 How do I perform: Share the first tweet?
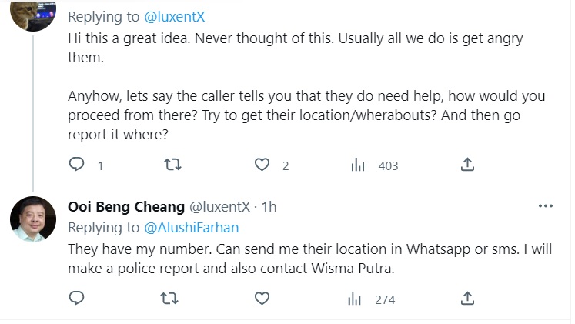pyautogui.click(x=466, y=165)
